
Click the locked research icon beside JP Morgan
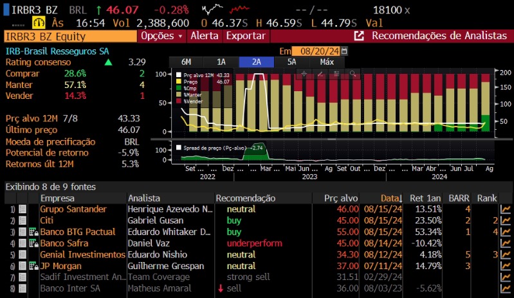33,266
